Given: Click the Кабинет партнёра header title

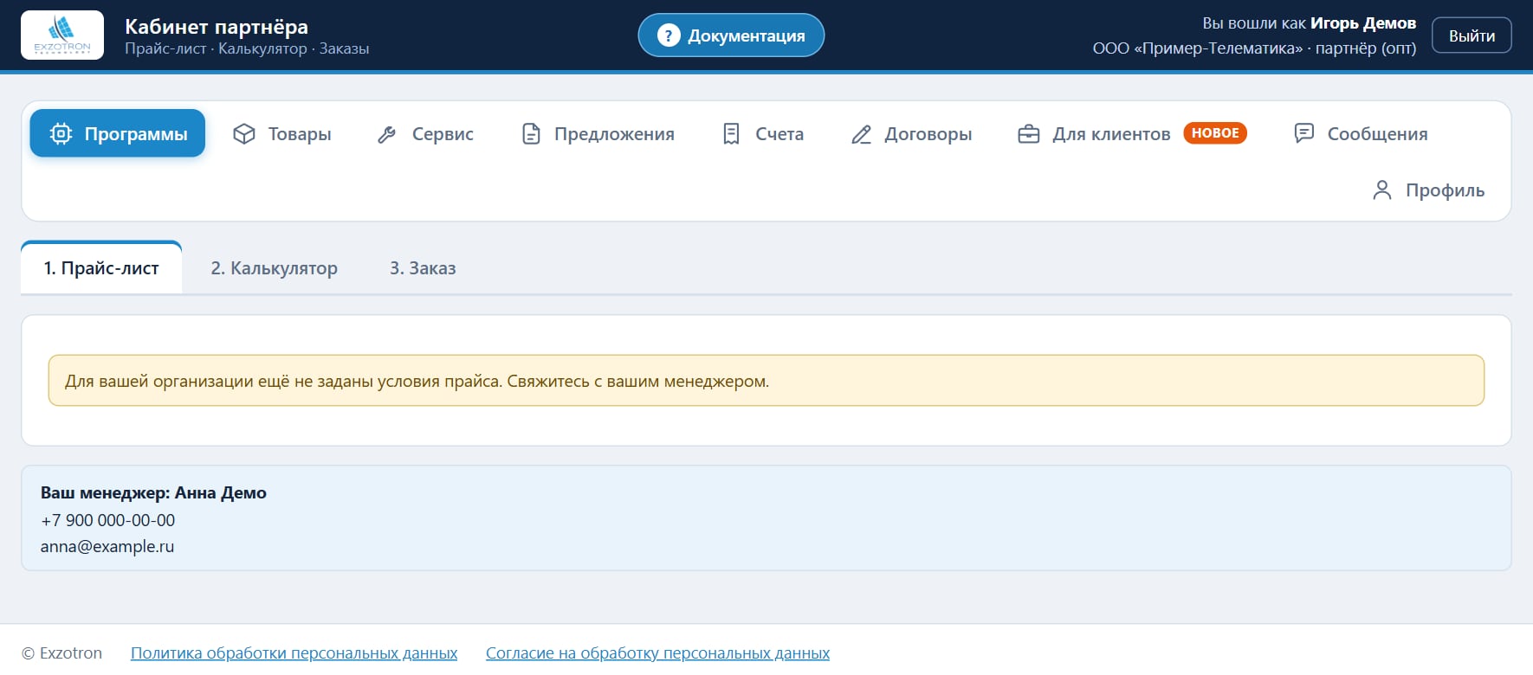Looking at the screenshot, I should point(217,26).
